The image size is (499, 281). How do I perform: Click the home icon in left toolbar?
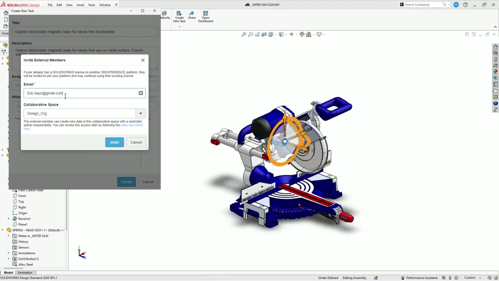(x=6, y=12)
